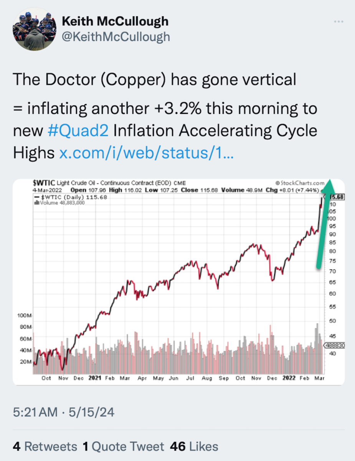
Task: View the 4 Retweets list
Action: click(45, 446)
